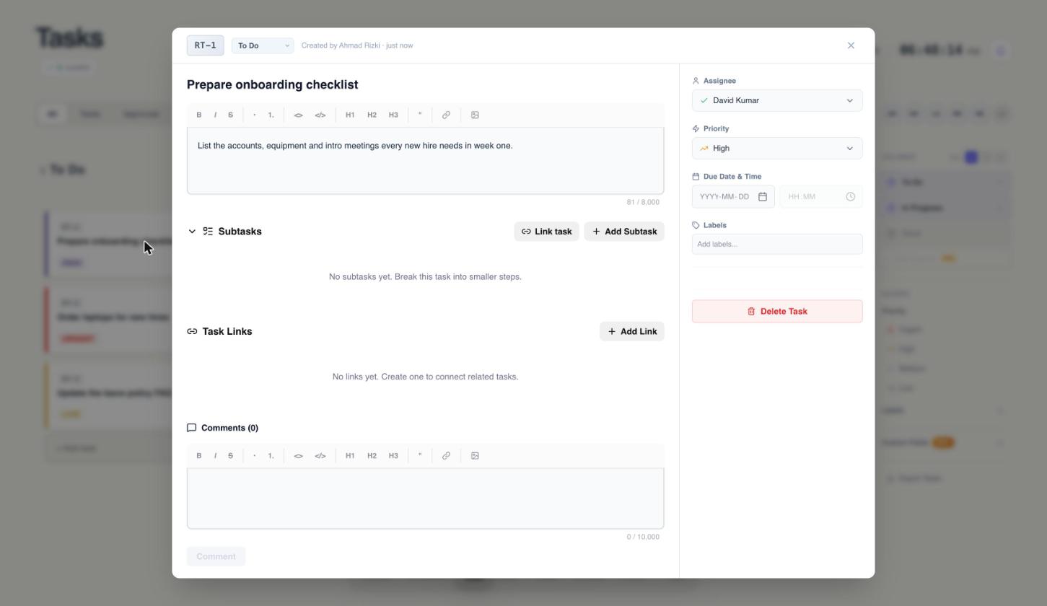Open the due date calendar picker icon
1047x606 pixels.
pyautogui.click(x=763, y=196)
